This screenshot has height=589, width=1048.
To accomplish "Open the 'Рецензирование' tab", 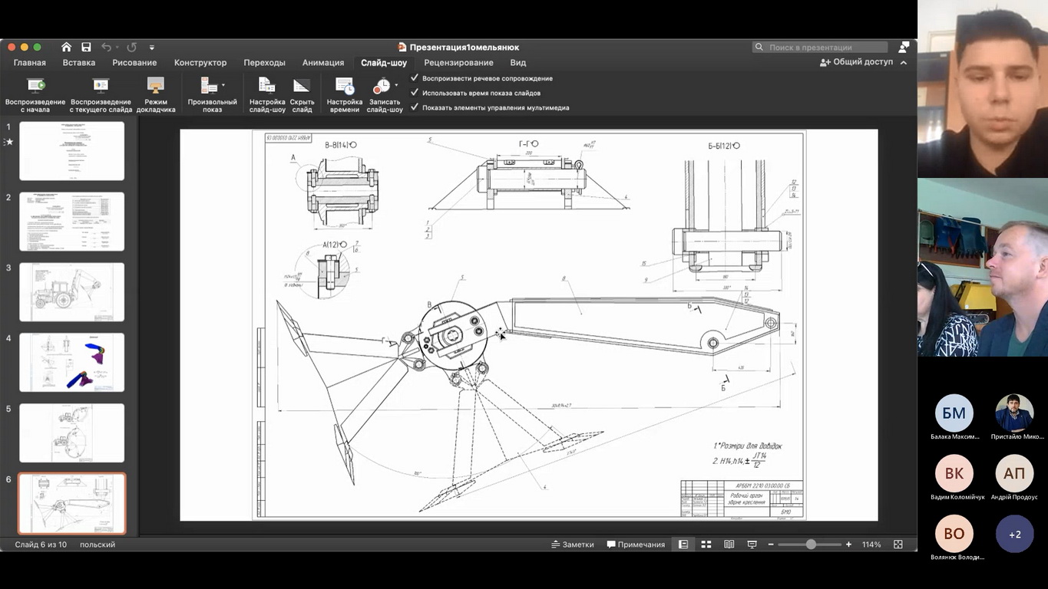I will point(458,63).
